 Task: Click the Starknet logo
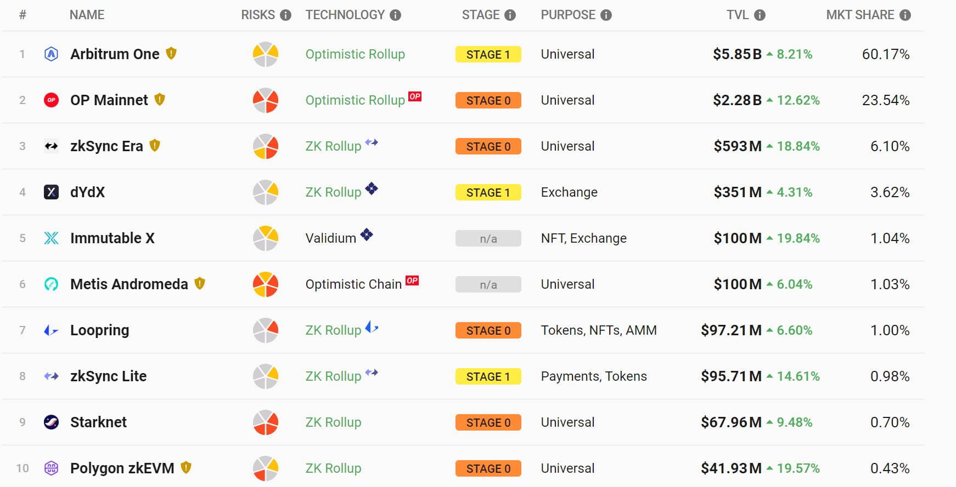52,422
